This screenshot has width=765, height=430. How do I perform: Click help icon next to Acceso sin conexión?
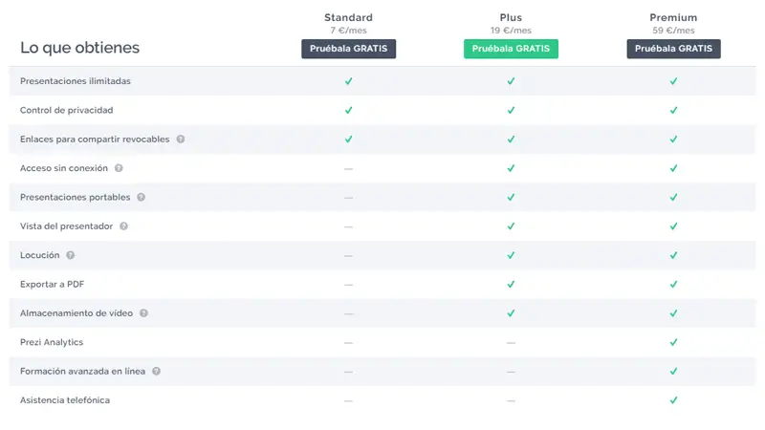119,168
